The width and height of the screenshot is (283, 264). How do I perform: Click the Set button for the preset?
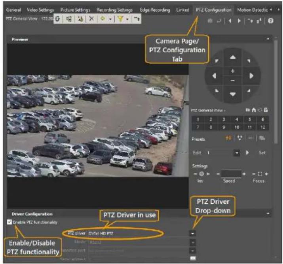tap(262, 153)
